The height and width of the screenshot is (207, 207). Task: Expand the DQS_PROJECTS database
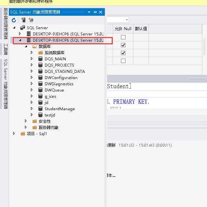point(32,65)
